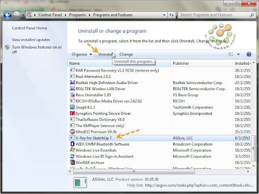
Task: Click Windows Live Essentials icon
Action: point(72,150)
